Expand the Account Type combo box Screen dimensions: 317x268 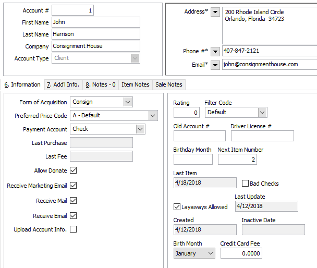click(x=135, y=58)
